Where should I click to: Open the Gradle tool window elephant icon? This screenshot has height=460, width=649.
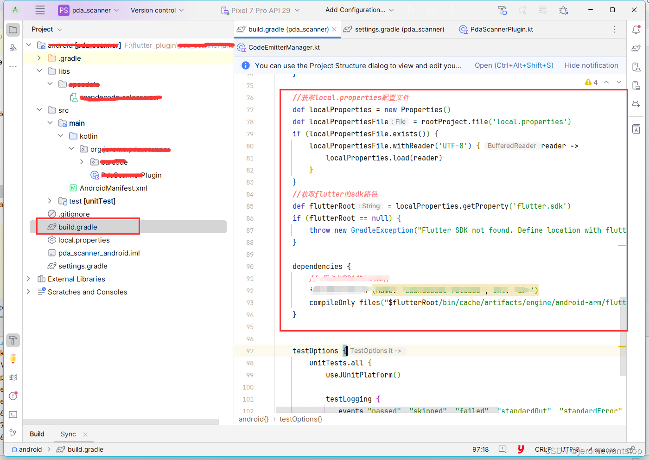point(636,49)
